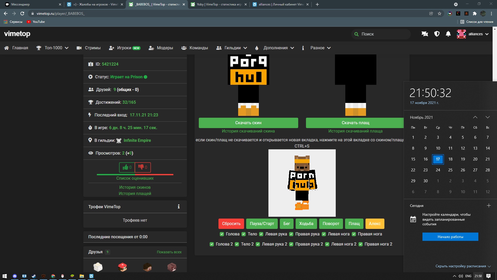Image resolution: width=497 pixels, height=280 pixels.
Task: Uncheck the Голова checkbox
Action: [x=222, y=234]
